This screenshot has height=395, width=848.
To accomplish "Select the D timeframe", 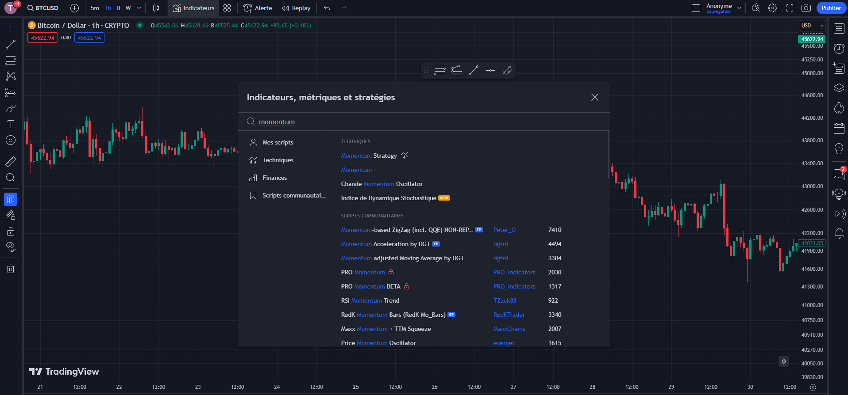I will click(118, 8).
